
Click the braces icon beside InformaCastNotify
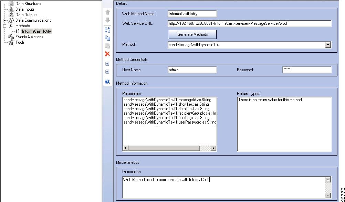click(x=18, y=31)
